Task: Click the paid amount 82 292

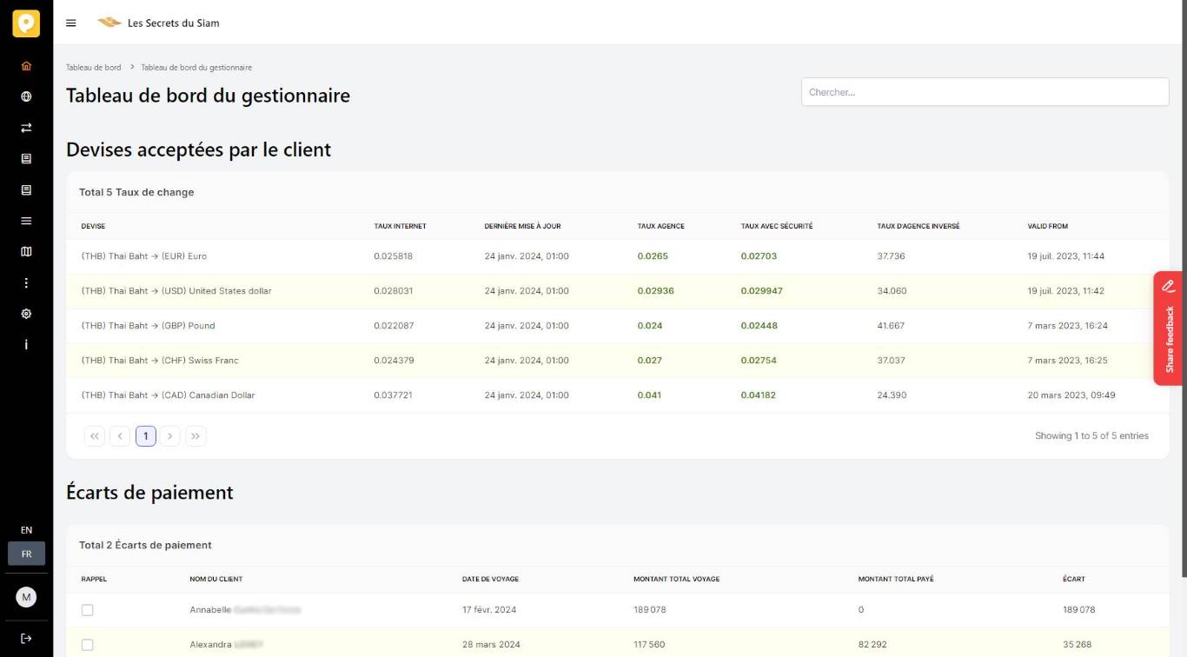Action: coord(872,645)
